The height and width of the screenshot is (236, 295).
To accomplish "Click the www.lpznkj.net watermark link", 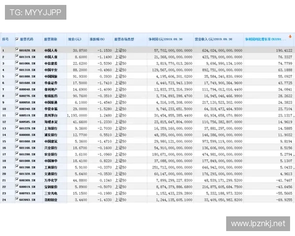I will coord(258,224).
